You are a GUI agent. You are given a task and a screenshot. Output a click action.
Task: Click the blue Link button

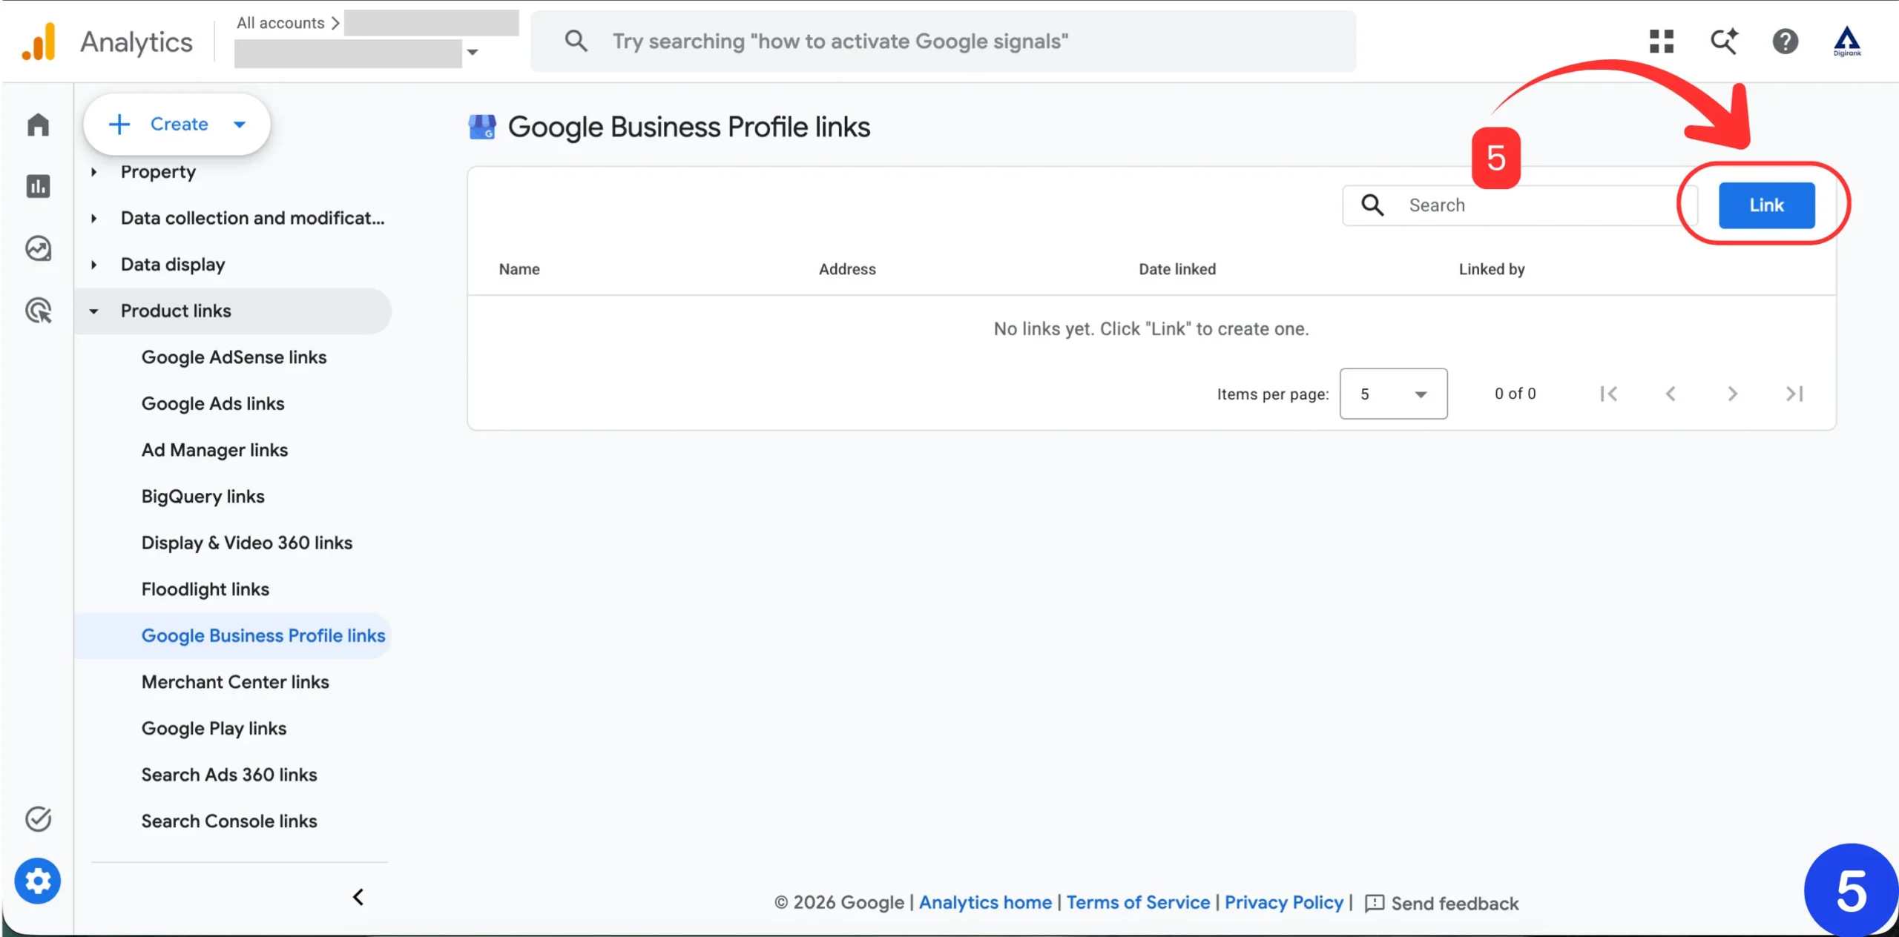point(1766,205)
